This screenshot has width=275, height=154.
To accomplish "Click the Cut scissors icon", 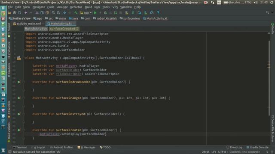I will [37, 13].
